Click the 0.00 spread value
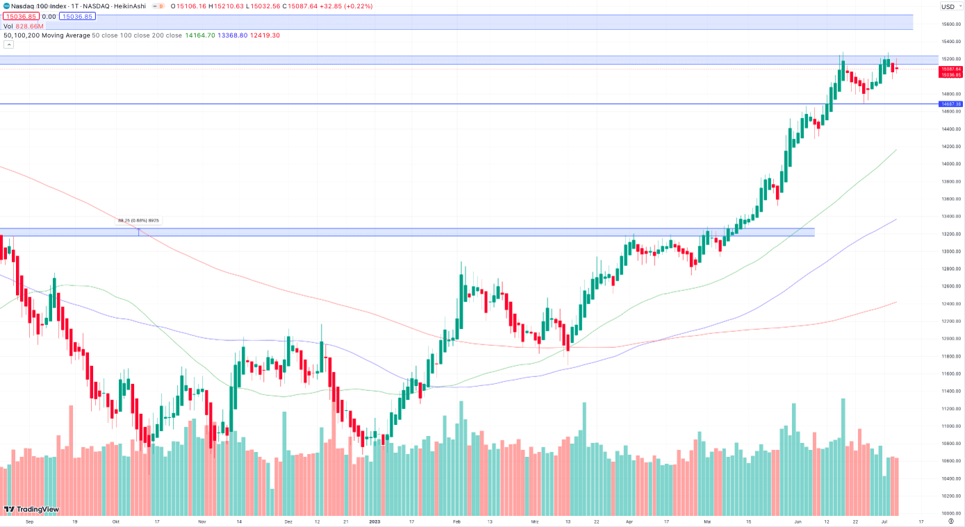Screen dimensions: 965x527 (49, 16)
